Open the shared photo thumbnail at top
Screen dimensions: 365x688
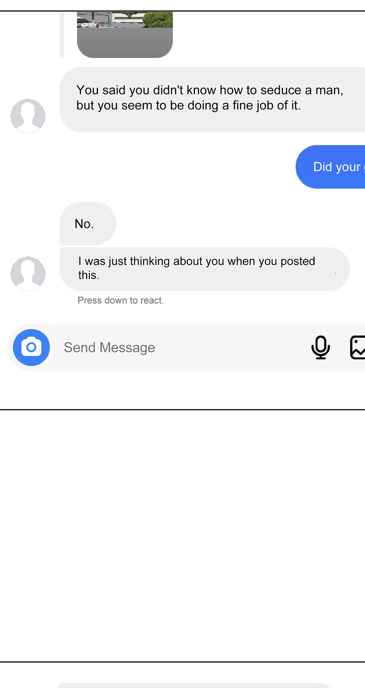125,35
